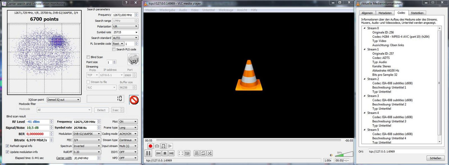Enable the Search PLS code checkbox
The image size is (449, 165).
pyautogui.click(x=114, y=49)
